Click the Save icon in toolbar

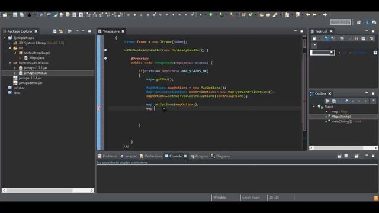coord(15,15)
